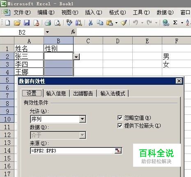Click the Open folder icon
Image resolution: width=191 pixels, height=177 pixels.
pyautogui.click(x=17, y=23)
